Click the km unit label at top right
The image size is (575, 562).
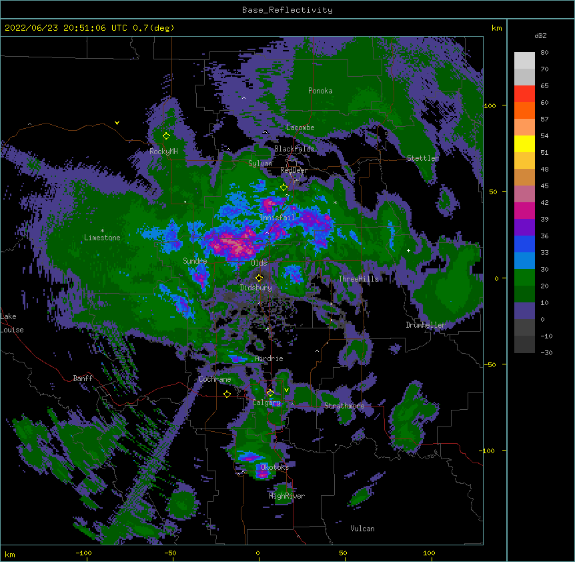click(496, 28)
